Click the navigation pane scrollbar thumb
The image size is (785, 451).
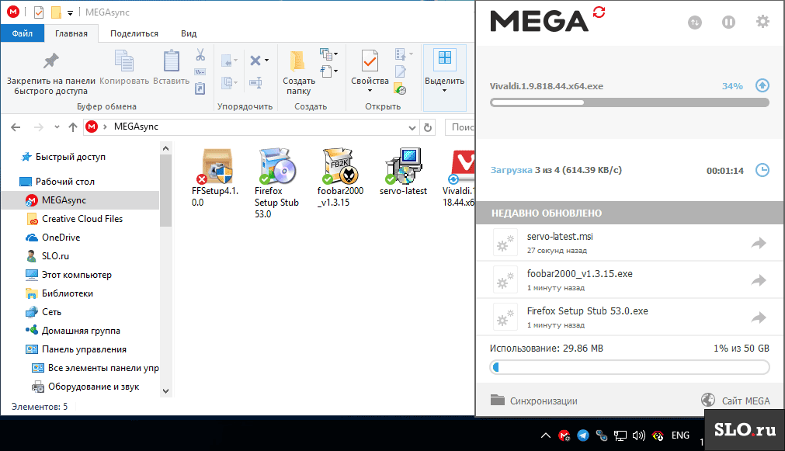[165, 191]
